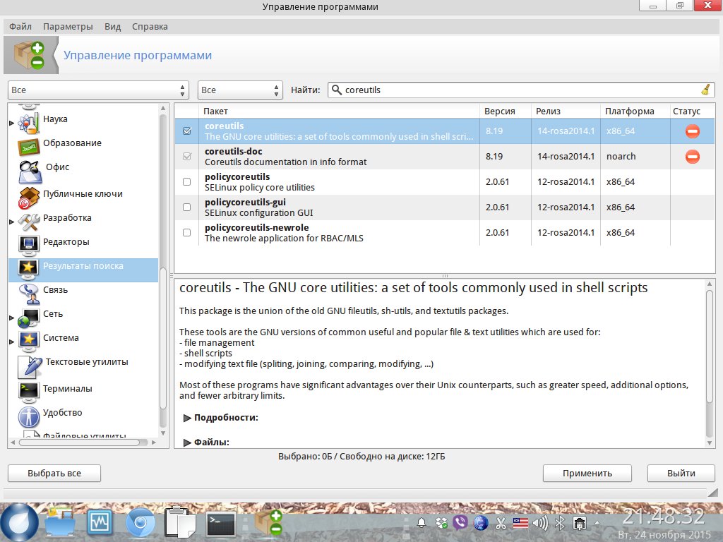Open the Файл menu
The width and height of the screenshot is (723, 542).
click(x=20, y=26)
